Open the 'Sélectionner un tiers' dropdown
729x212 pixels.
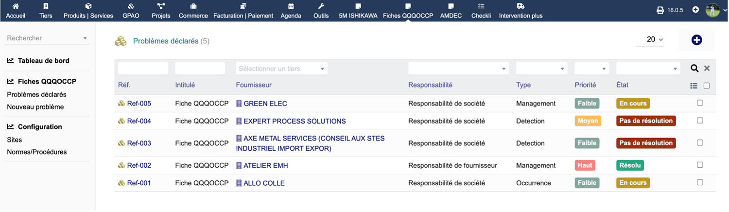(281, 69)
